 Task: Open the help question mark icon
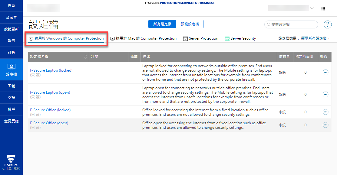coord(327,24)
